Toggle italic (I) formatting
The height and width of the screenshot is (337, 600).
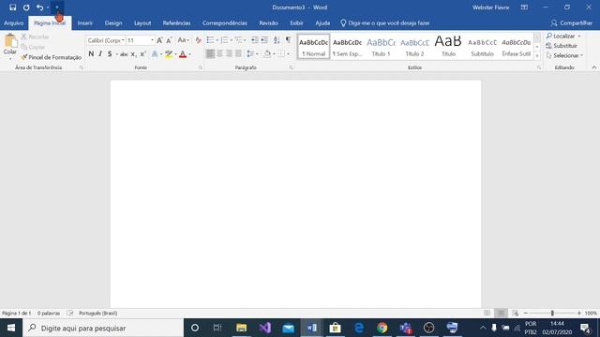pyautogui.click(x=100, y=54)
